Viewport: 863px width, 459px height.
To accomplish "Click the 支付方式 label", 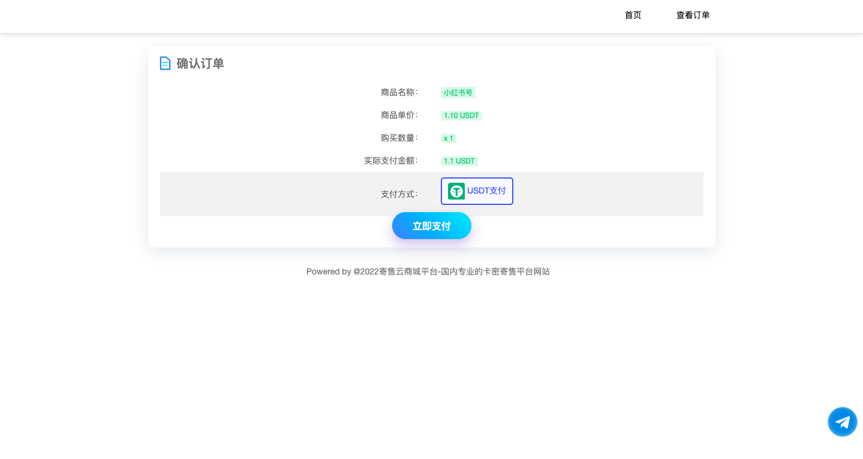I will pos(399,194).
